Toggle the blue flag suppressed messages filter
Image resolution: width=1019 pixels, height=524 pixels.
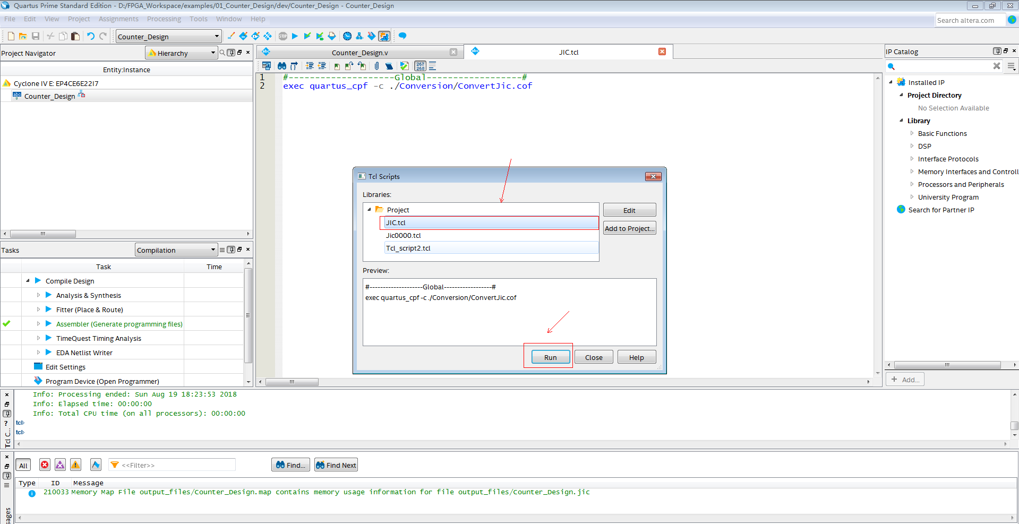(x=96, y=465)
